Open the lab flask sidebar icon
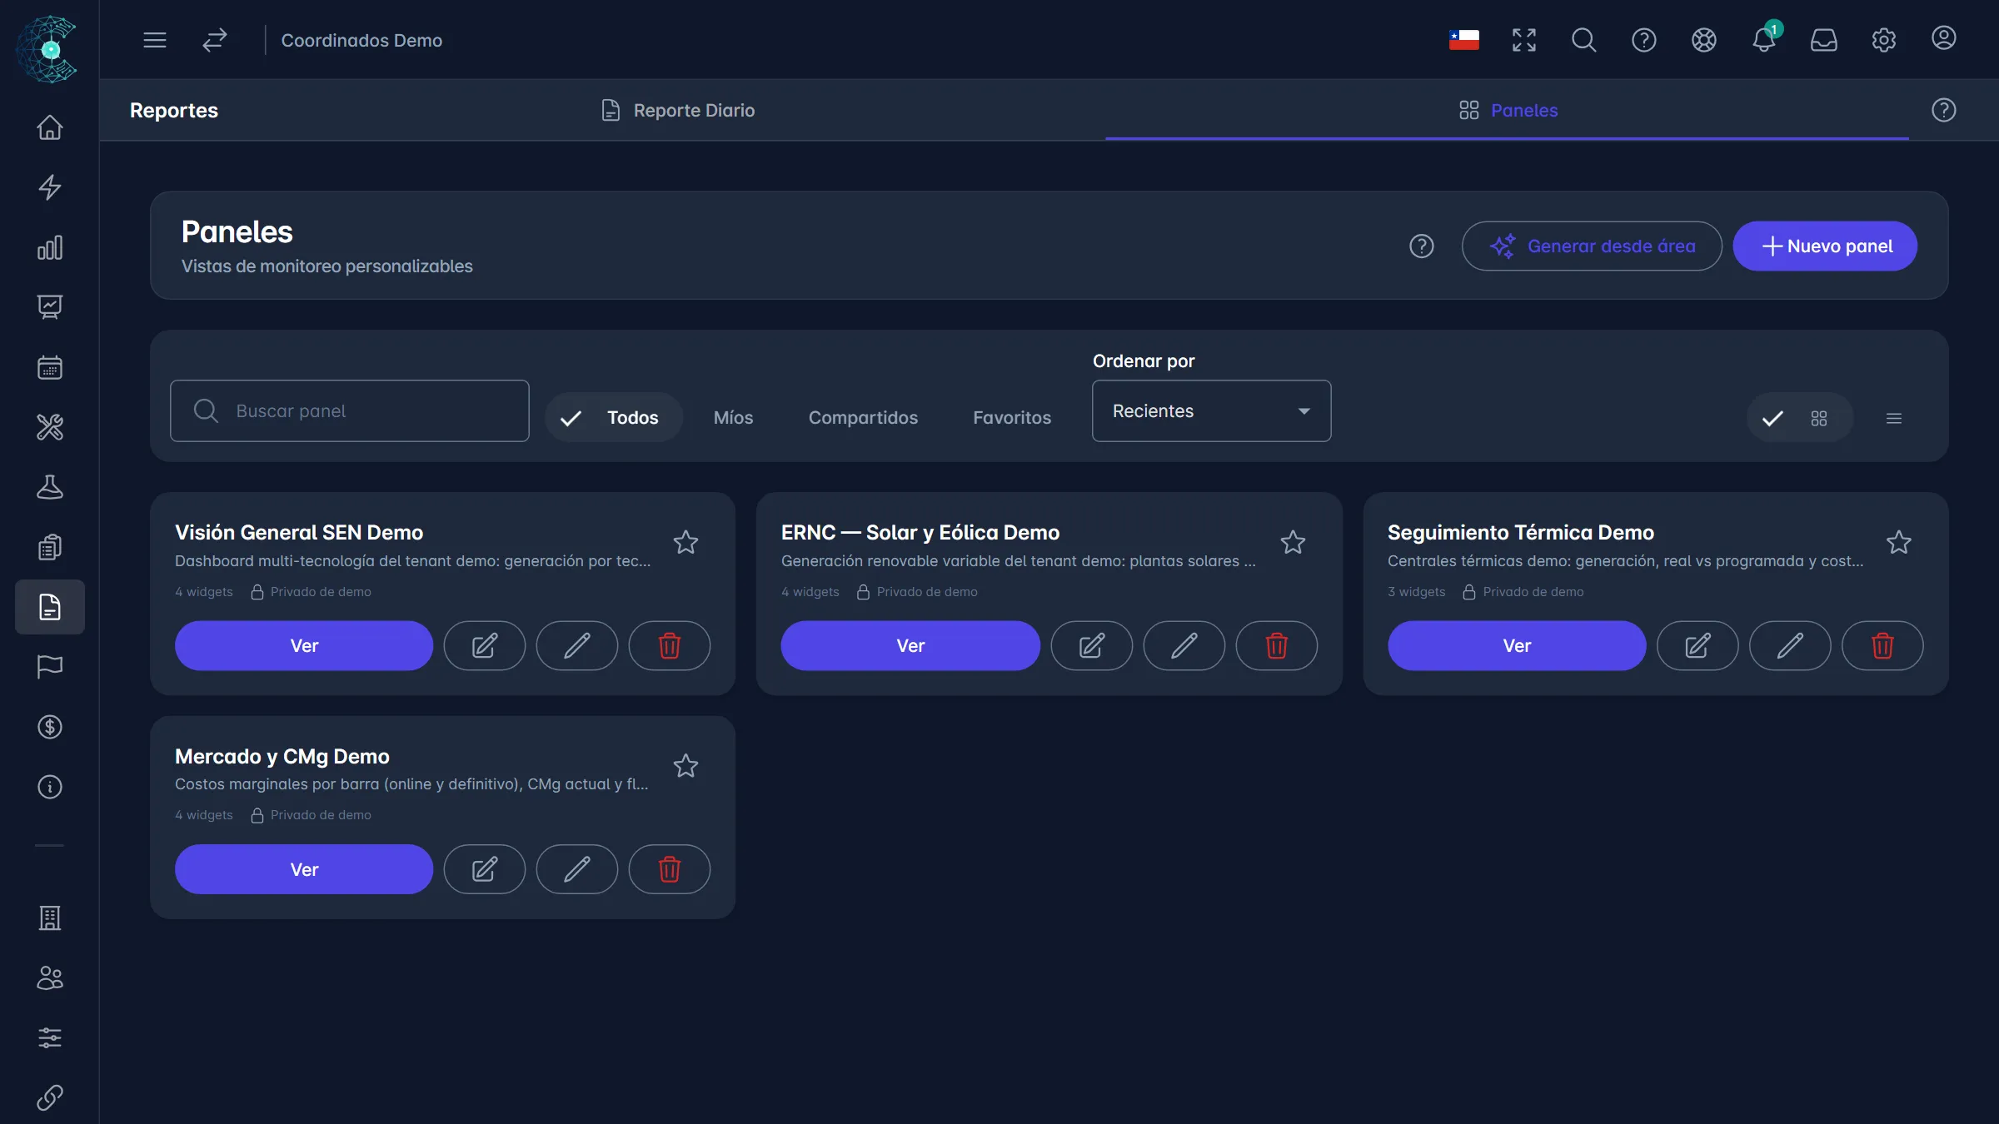Viewport: 1999px width, 1124px height. [50, 487]
